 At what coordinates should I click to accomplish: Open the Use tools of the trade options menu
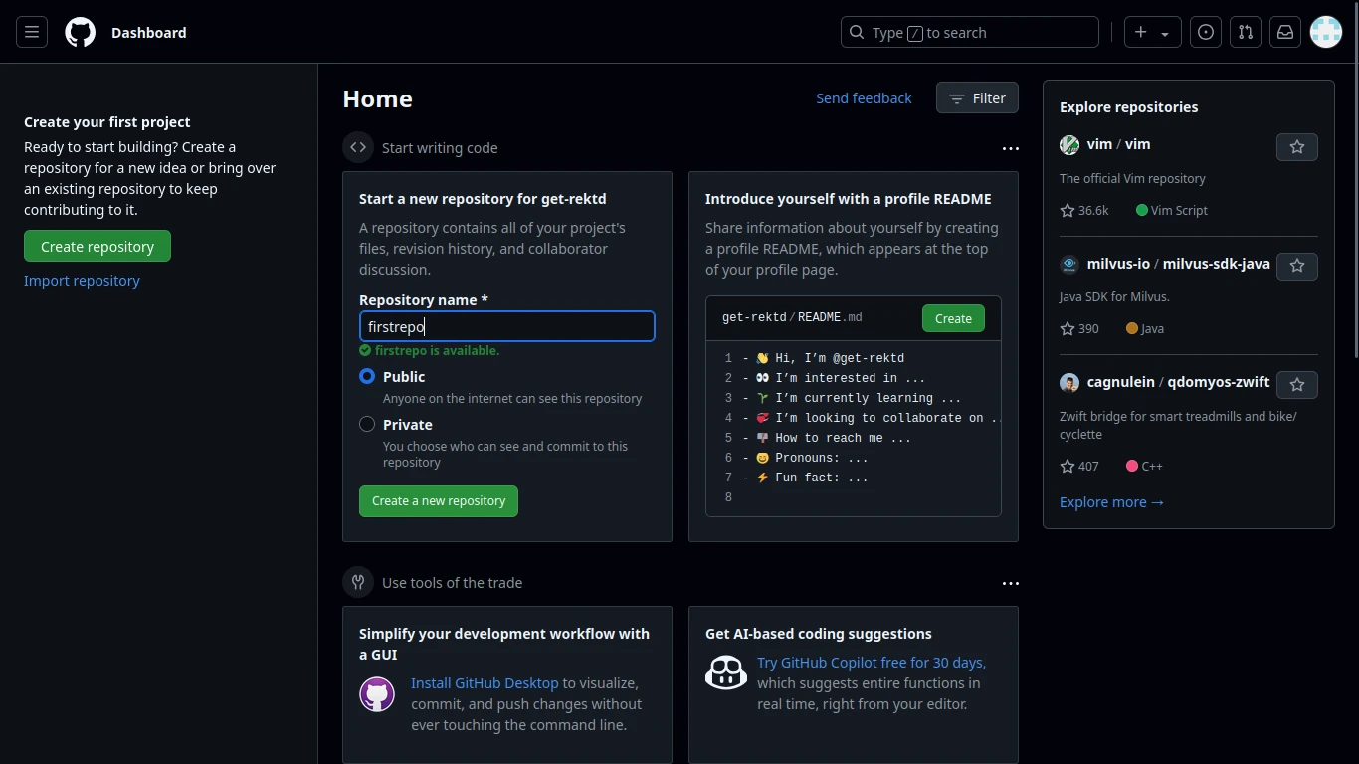coord(1011,583)
